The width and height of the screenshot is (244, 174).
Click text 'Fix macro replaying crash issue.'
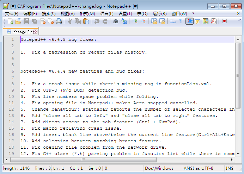click(x=77, y=129)
